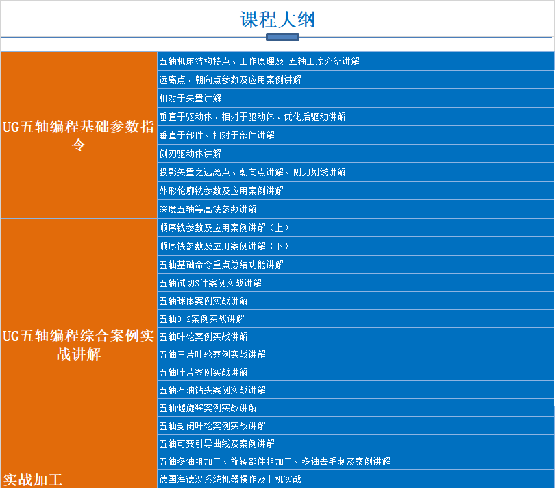The image size is (555, 488).
Task: Choose the 垂直于部件、相对于部件讲解 row
Action: (217, 135)
